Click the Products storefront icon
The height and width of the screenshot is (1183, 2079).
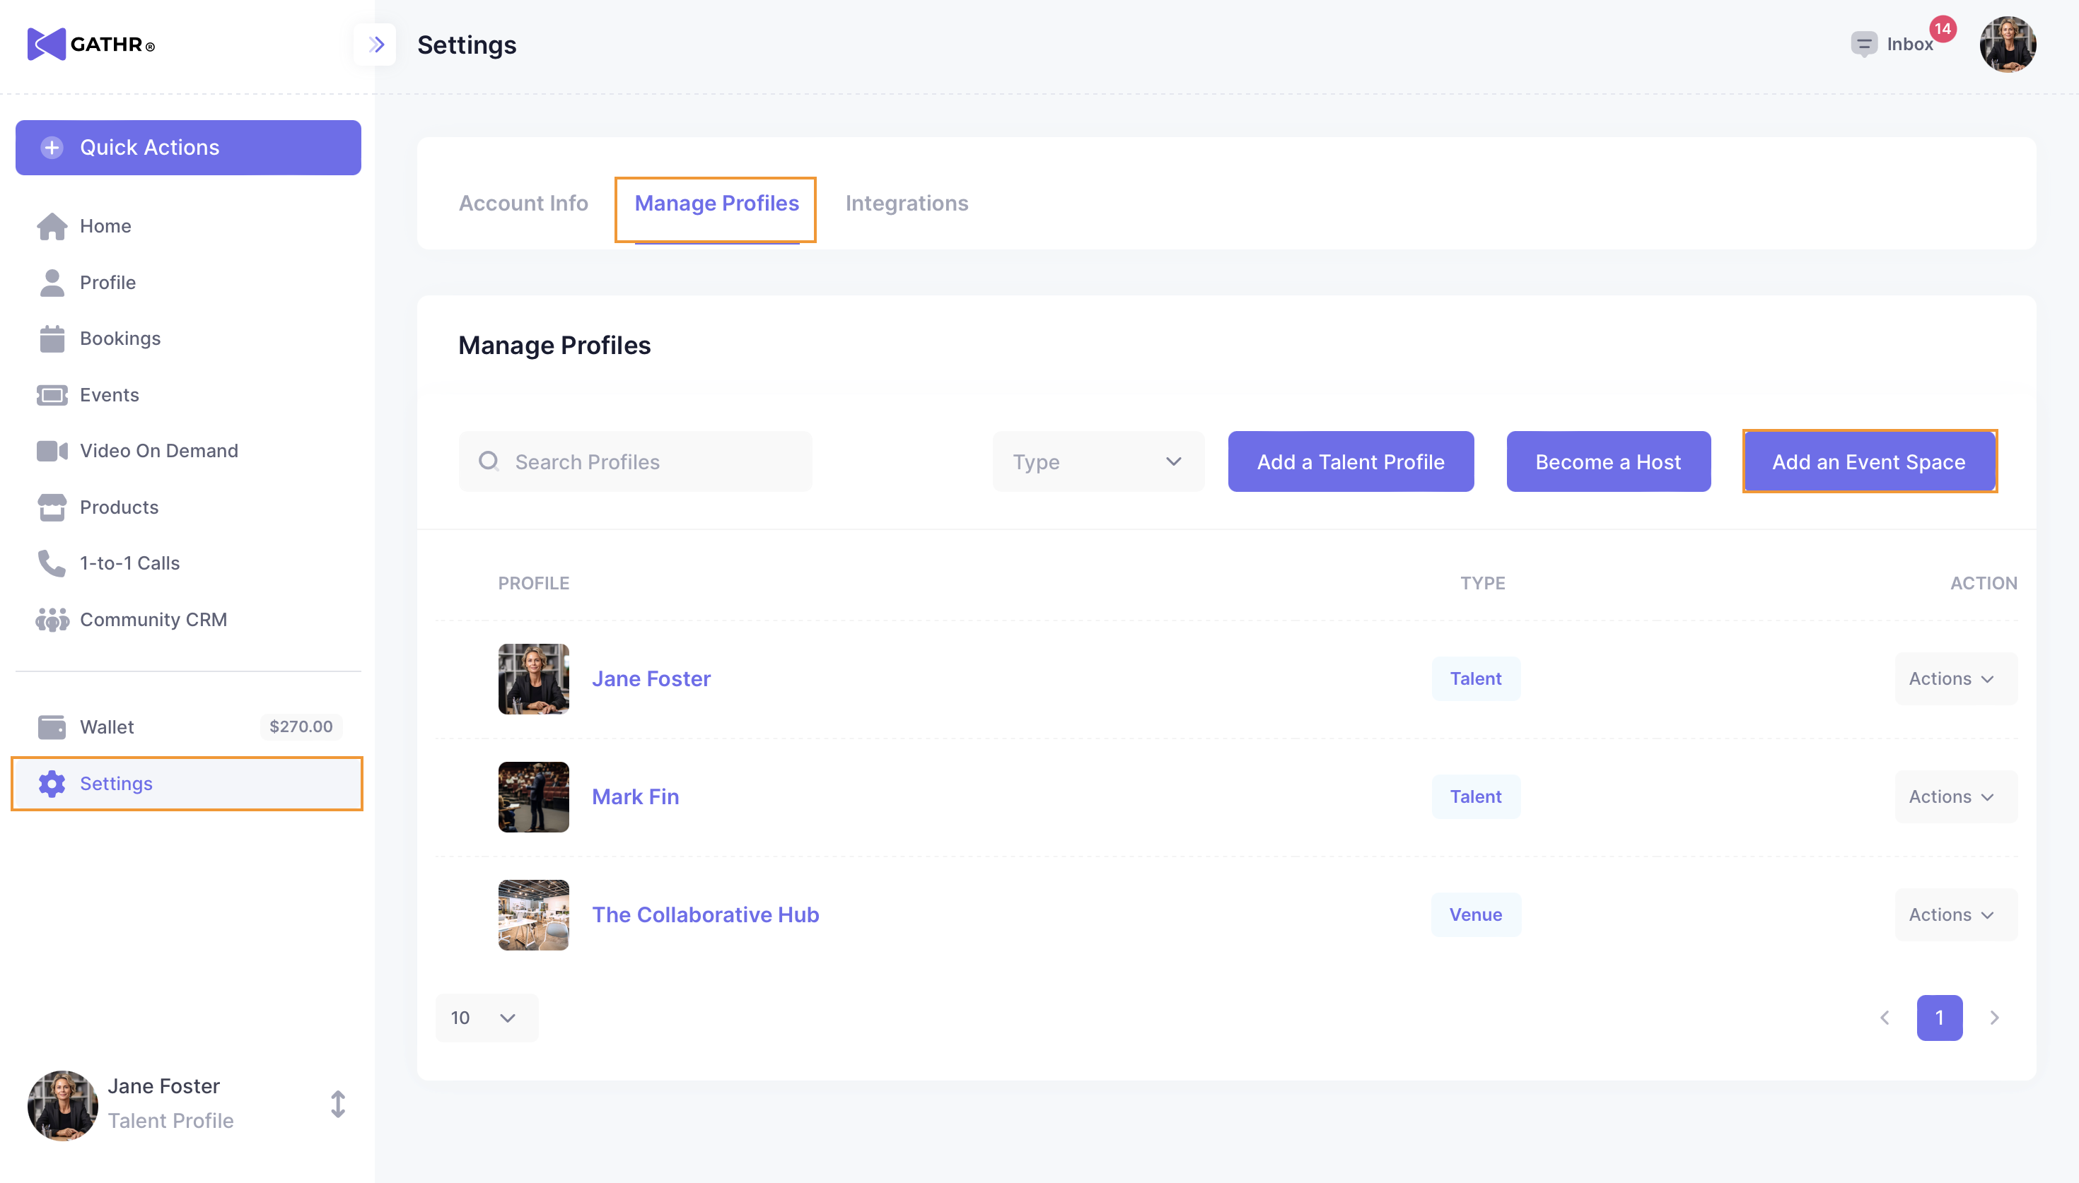click(52, 507)
